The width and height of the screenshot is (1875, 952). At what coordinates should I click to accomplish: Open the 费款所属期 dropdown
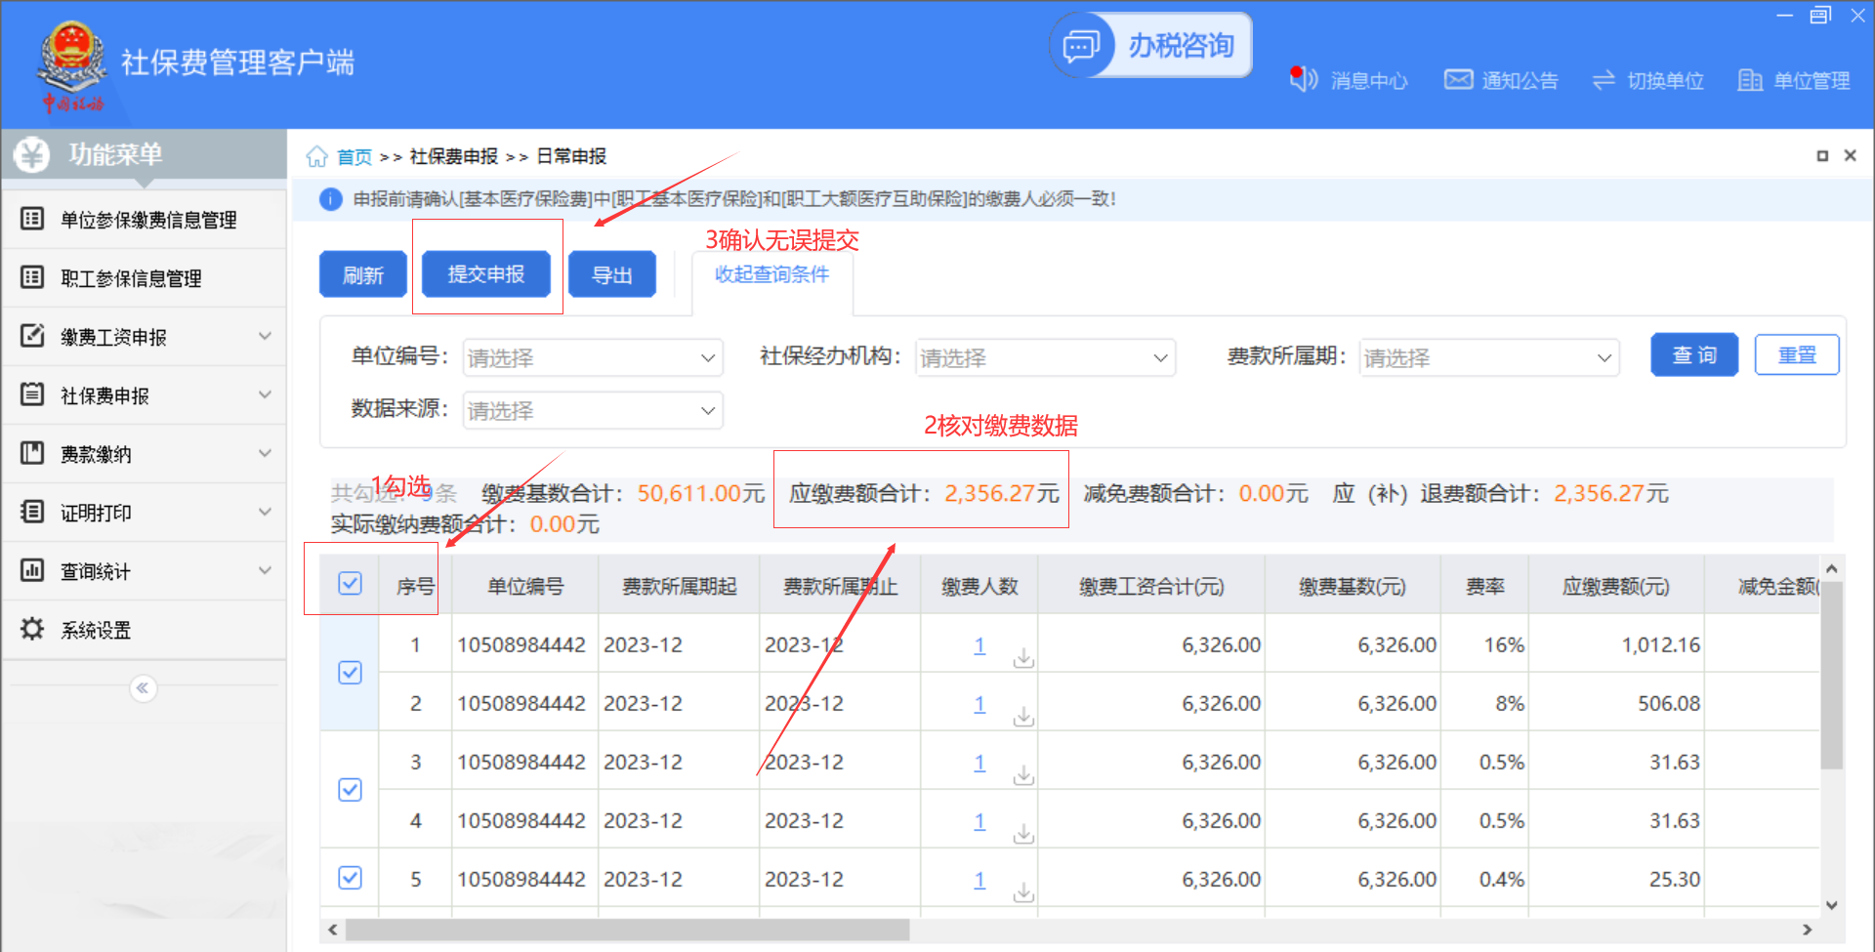(x=1487, y=358)
